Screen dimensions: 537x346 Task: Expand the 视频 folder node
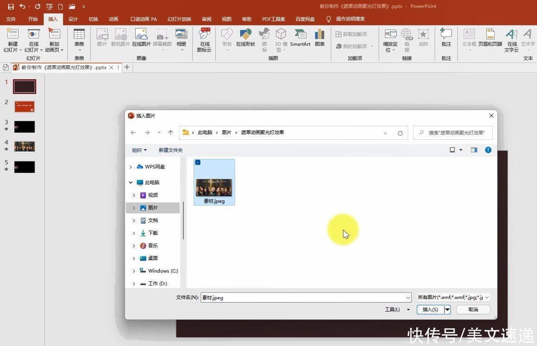pos(134,195)
